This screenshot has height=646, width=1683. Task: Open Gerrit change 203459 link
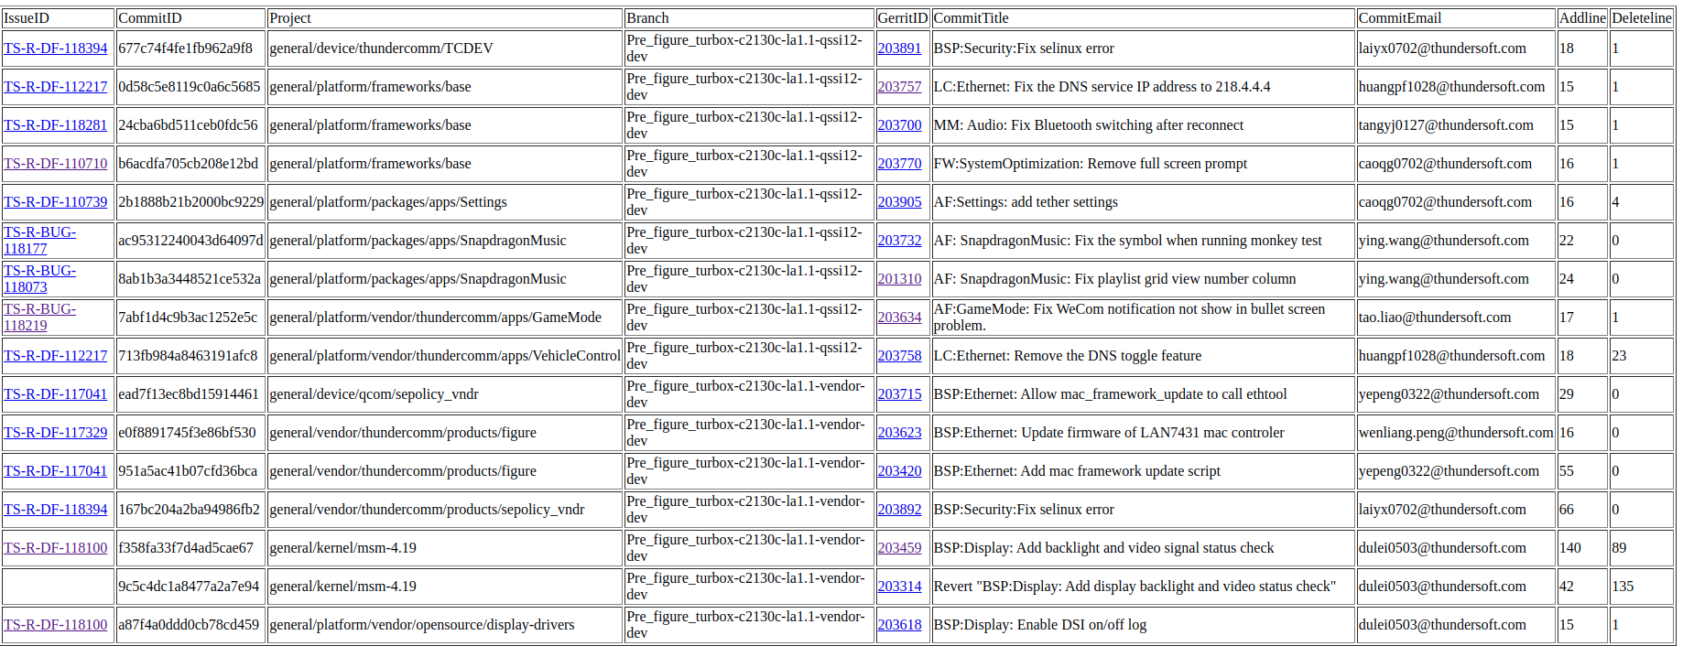pos(899,548)
